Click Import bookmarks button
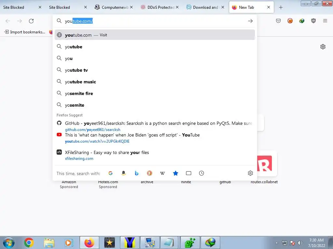This screenshot has height=249, width=333. click(x=25, y=32)
